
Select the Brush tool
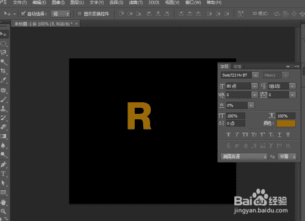[x=4, y=99]
